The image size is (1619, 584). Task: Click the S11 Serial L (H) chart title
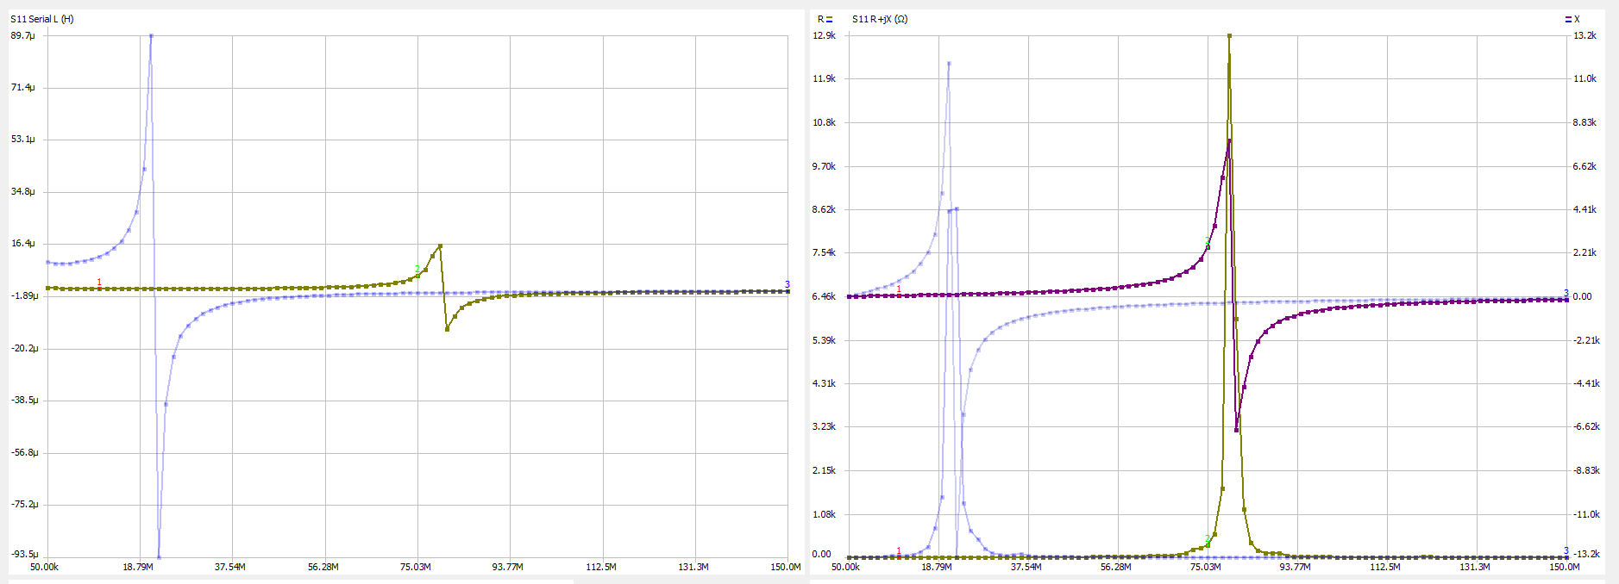41,19
